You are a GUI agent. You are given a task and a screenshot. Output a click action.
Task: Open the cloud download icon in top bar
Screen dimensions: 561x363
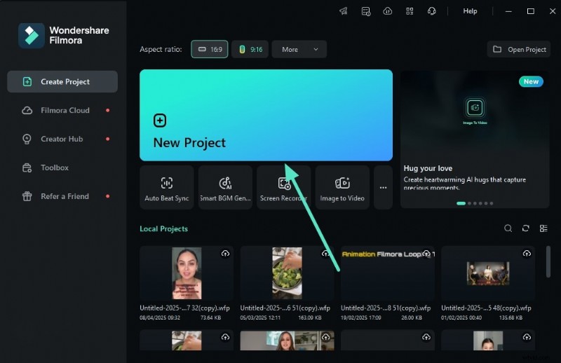coord(388,11)
